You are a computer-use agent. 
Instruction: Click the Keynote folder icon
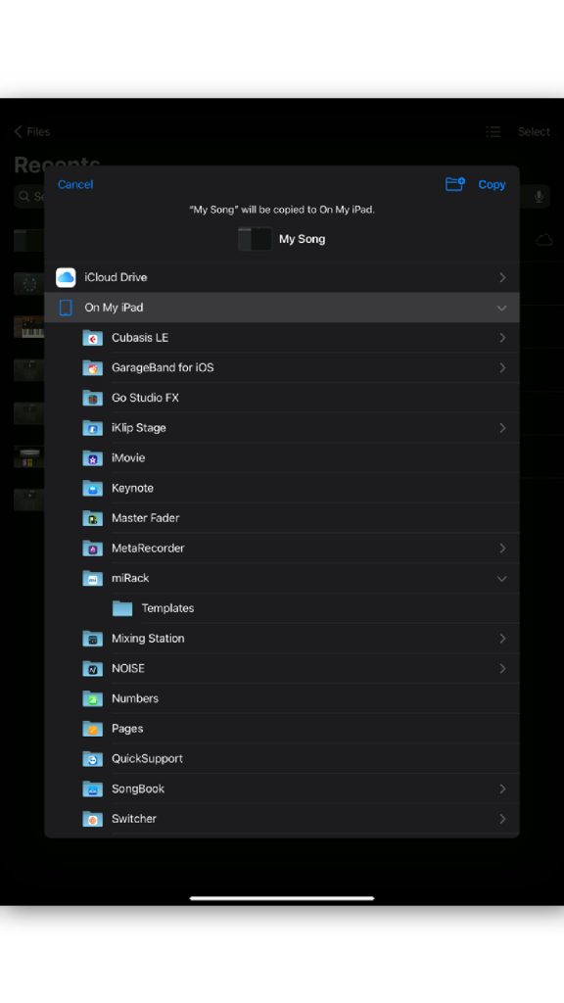tap(93, 488)
